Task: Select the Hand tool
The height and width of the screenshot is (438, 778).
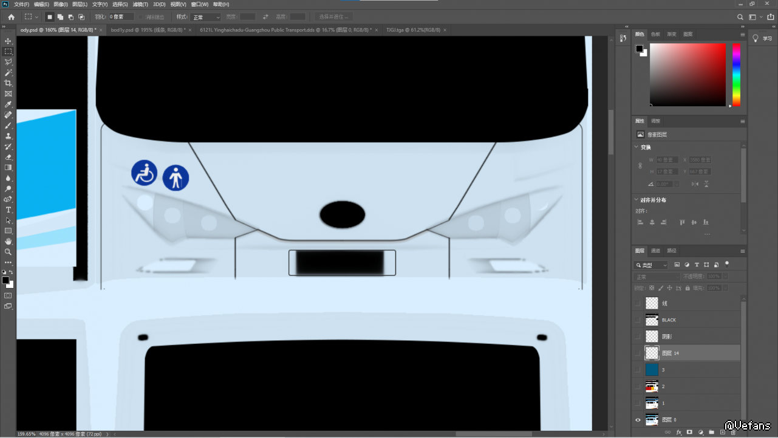Action: pos(8,241)
